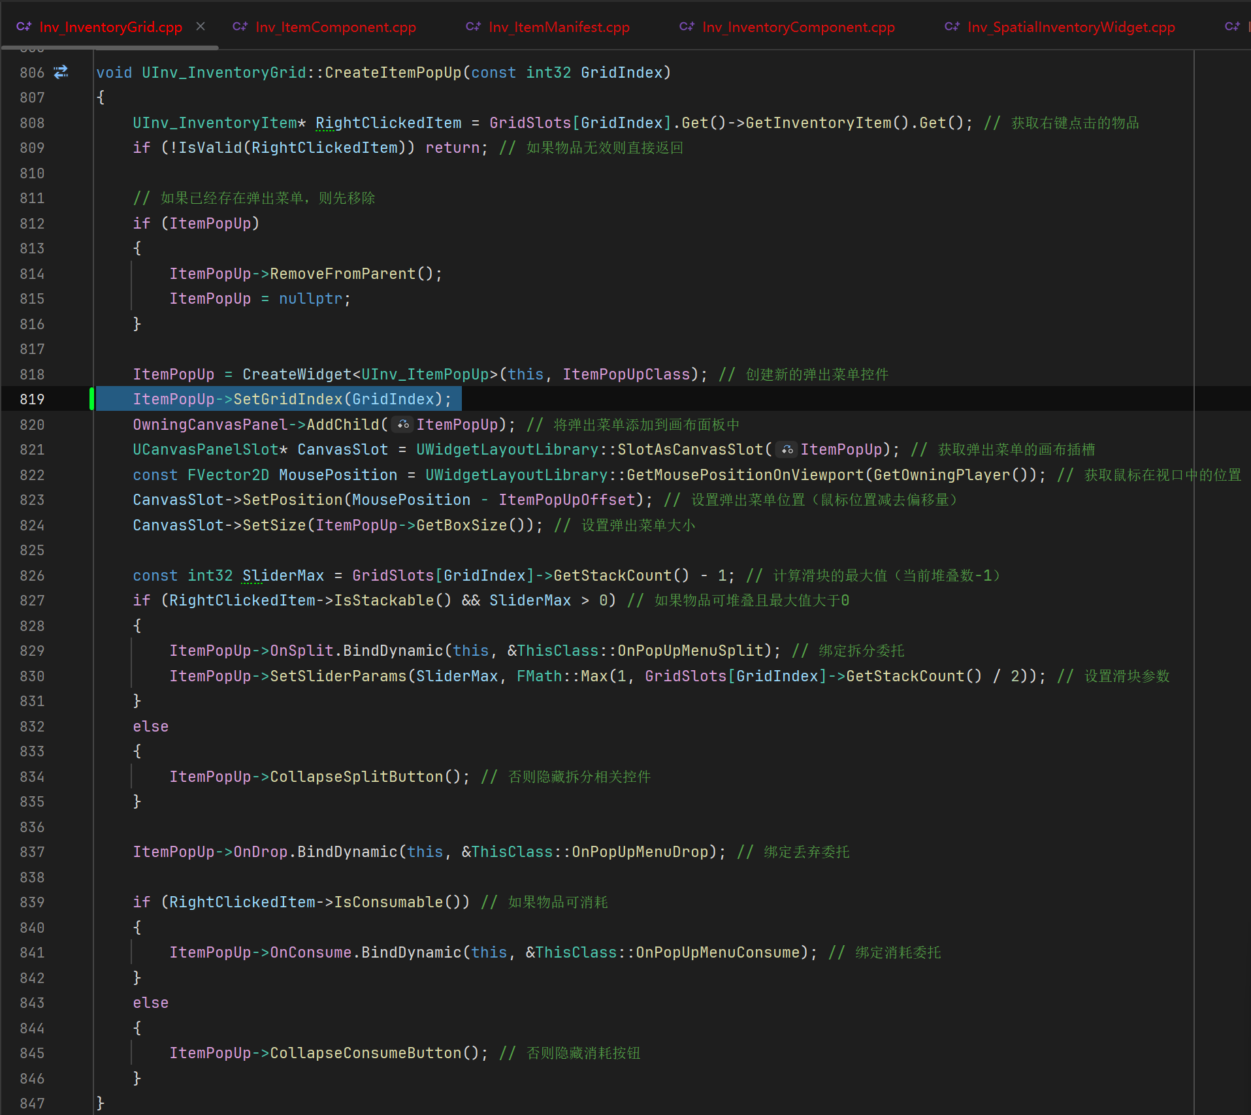Click OnPopUpMenuConsume on line 841

point(718,952)
